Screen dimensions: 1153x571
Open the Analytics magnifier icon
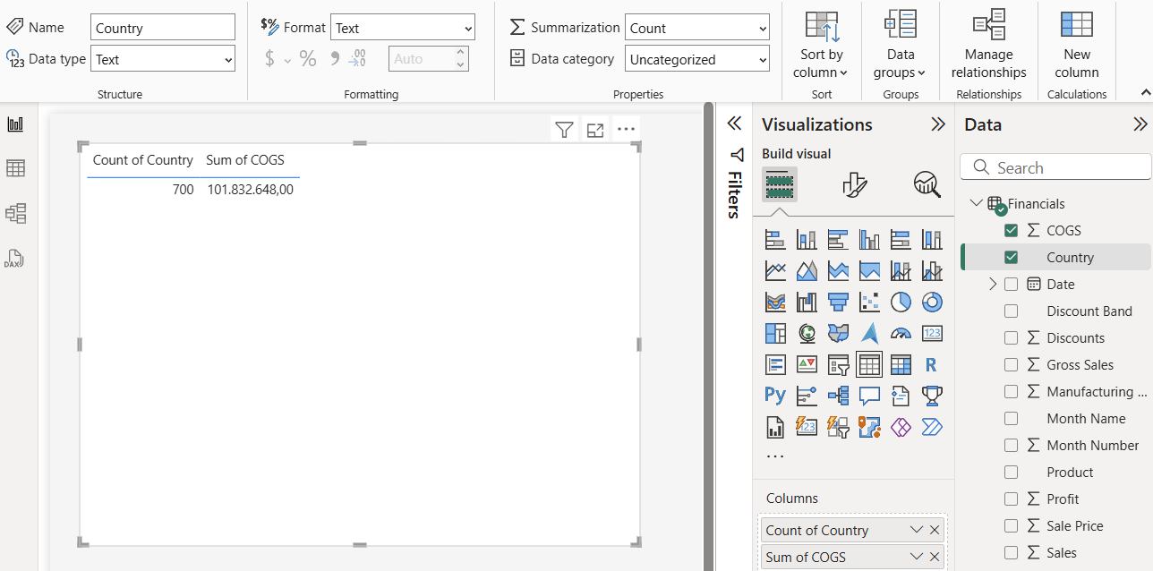point(927,184)
